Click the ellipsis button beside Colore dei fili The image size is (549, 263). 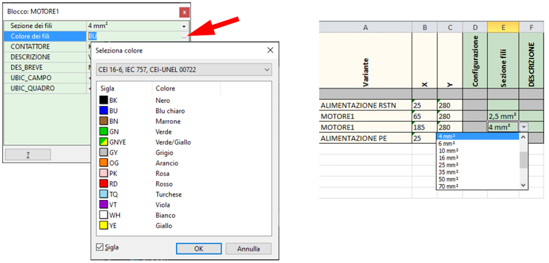[x=184, y=36]
